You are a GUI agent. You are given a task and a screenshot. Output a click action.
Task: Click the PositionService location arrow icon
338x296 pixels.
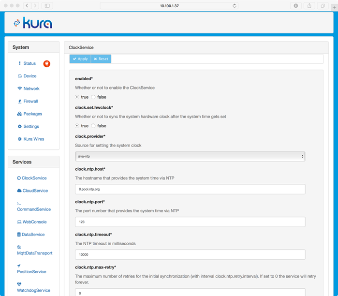pos(19,266)
